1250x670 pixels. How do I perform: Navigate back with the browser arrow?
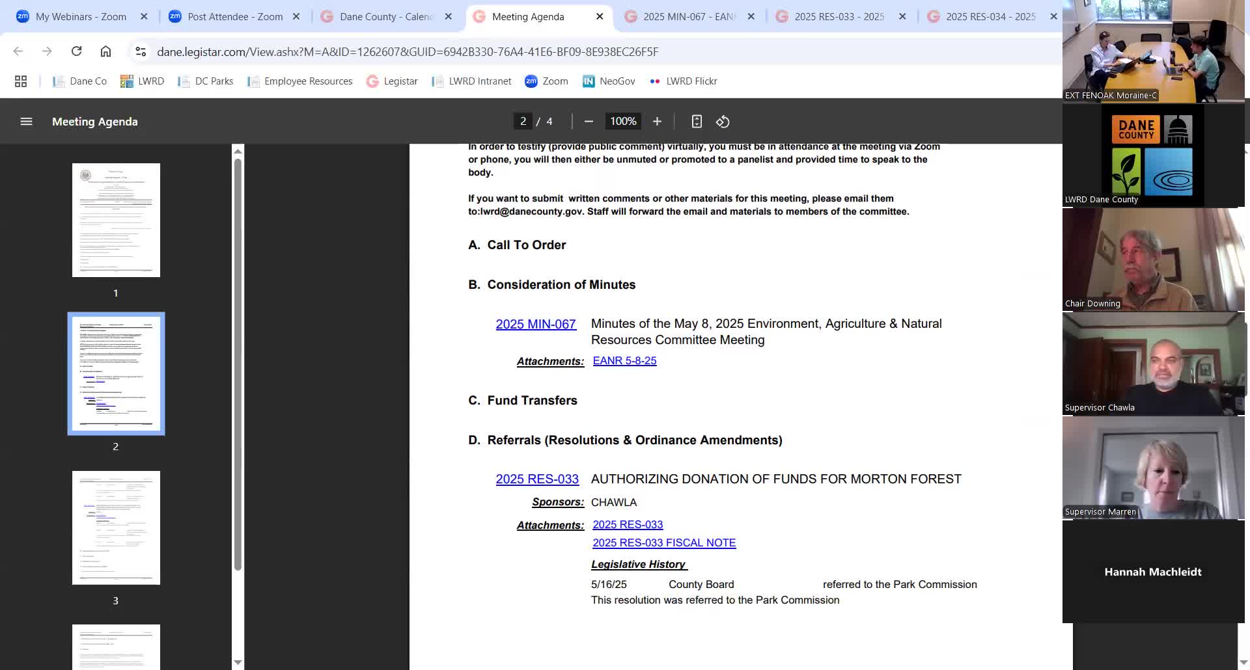click(x=18, y=51)
